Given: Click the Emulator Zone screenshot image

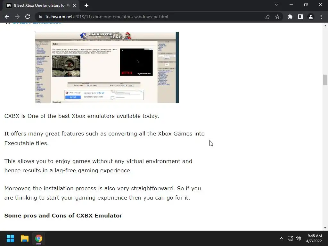Looking at the screenshot, I should coord(107,67).
